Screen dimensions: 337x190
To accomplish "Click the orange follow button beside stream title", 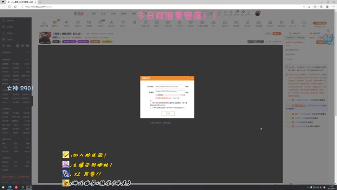I will pos(277,34).
